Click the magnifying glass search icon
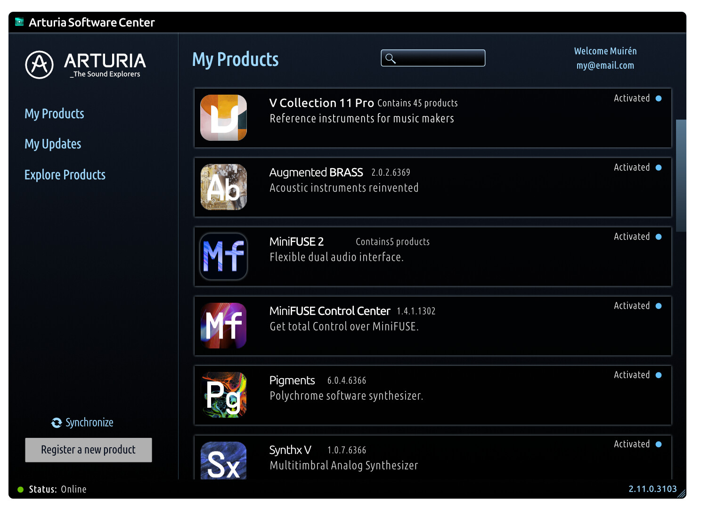701x509 pixels. 391,58
